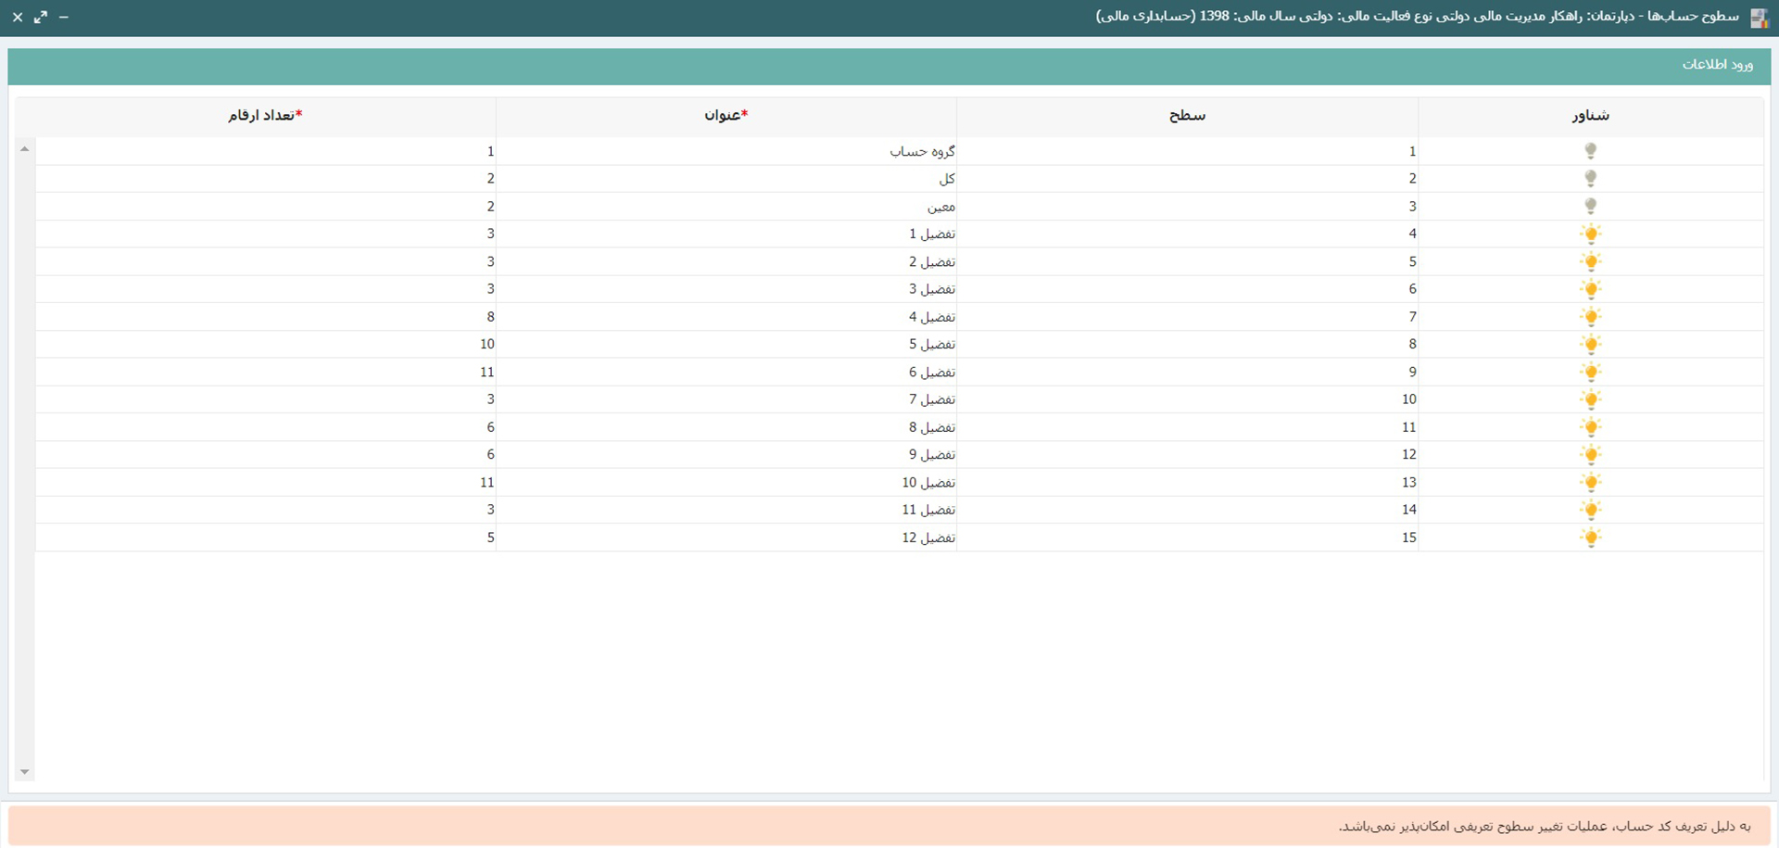Maximize the window with the expand arrows icon
The image size is (1779, 848).
point(41,18)
